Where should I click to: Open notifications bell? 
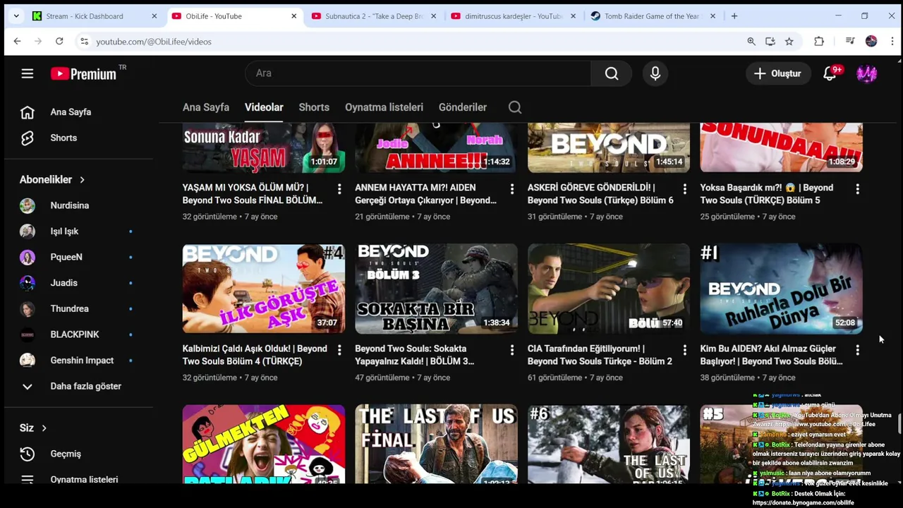coord(830,73)
